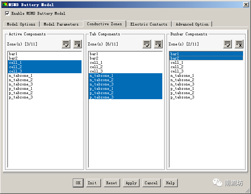251x194 pixels.
Task: Close the MSMD Battery Model dialog
Action: [246, 5]
